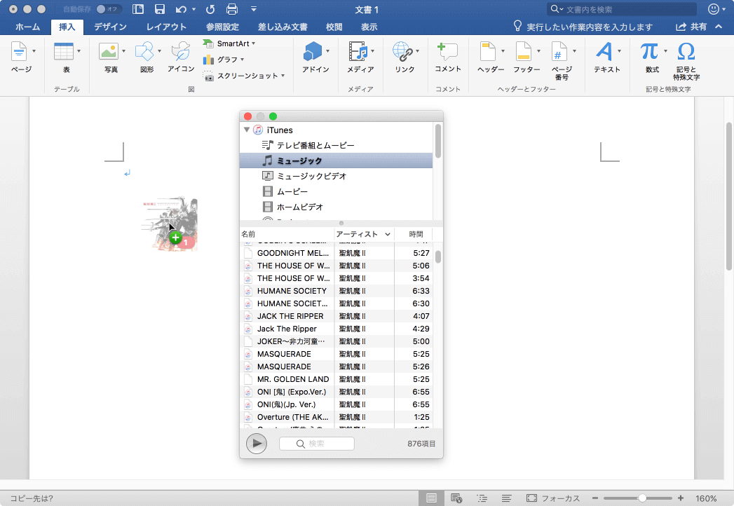Open the Artist (アーティスト) column dropdown
Screen dimensions: 734x506
(388, 234)
